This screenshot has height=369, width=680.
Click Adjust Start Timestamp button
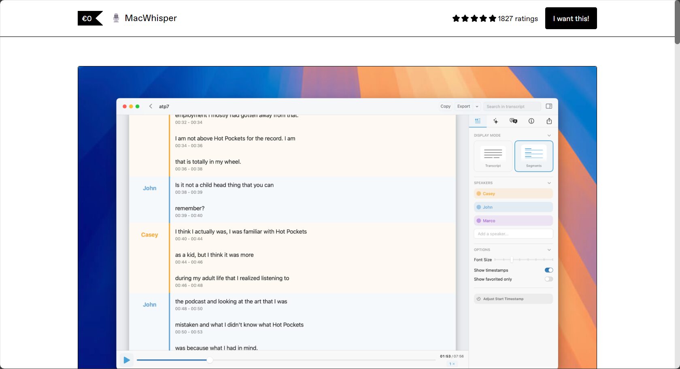[x=513, y=299]
